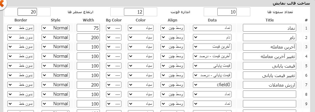Click the Title field containing قیمت پایانی

click(x=269, y=66)
